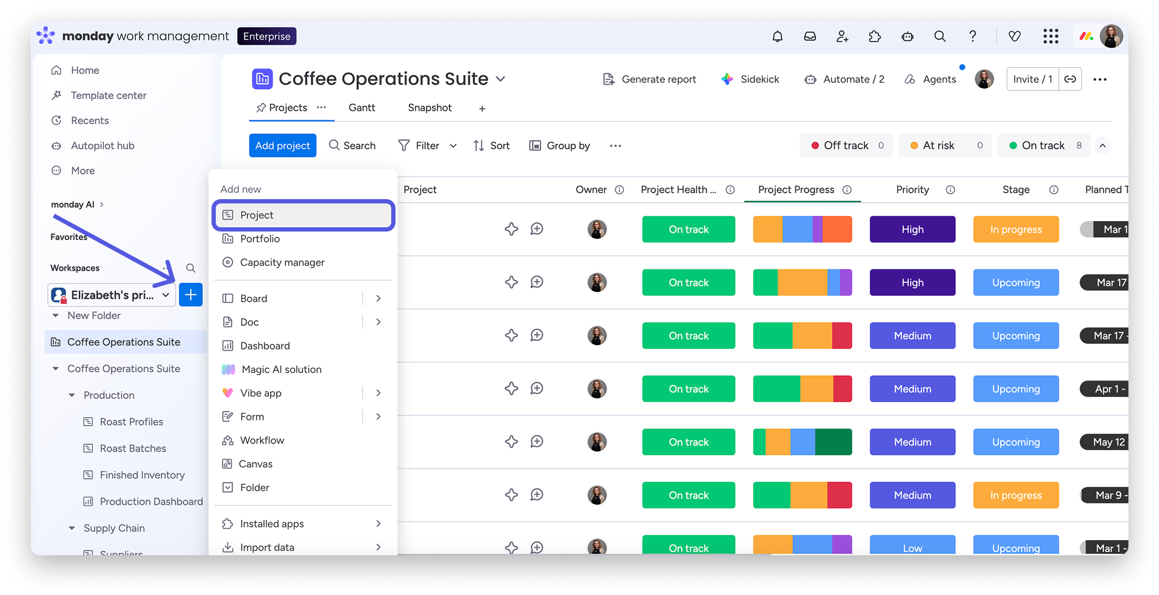Open Sidekick assistant
Viewport: 1159px width, 595px height.
pyautogui.click(x=751, y=79)
